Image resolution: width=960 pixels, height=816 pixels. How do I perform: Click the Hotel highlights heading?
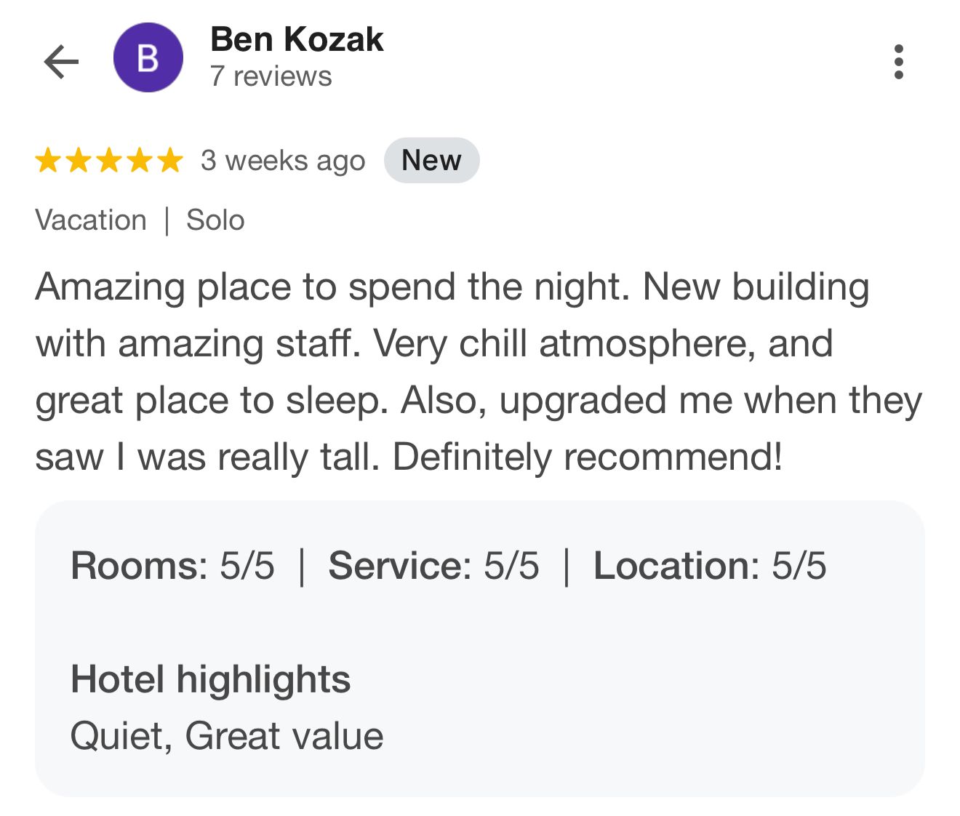click(x=210, y=679)
